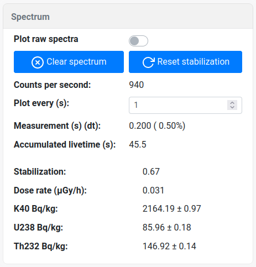Click the Dose rate value 0.031
Screen dimensions: 256x267
(x=153, y=191)
